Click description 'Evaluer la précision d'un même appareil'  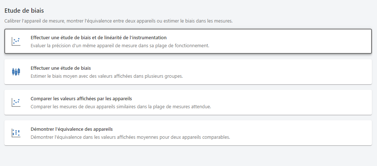coord(73,46)
